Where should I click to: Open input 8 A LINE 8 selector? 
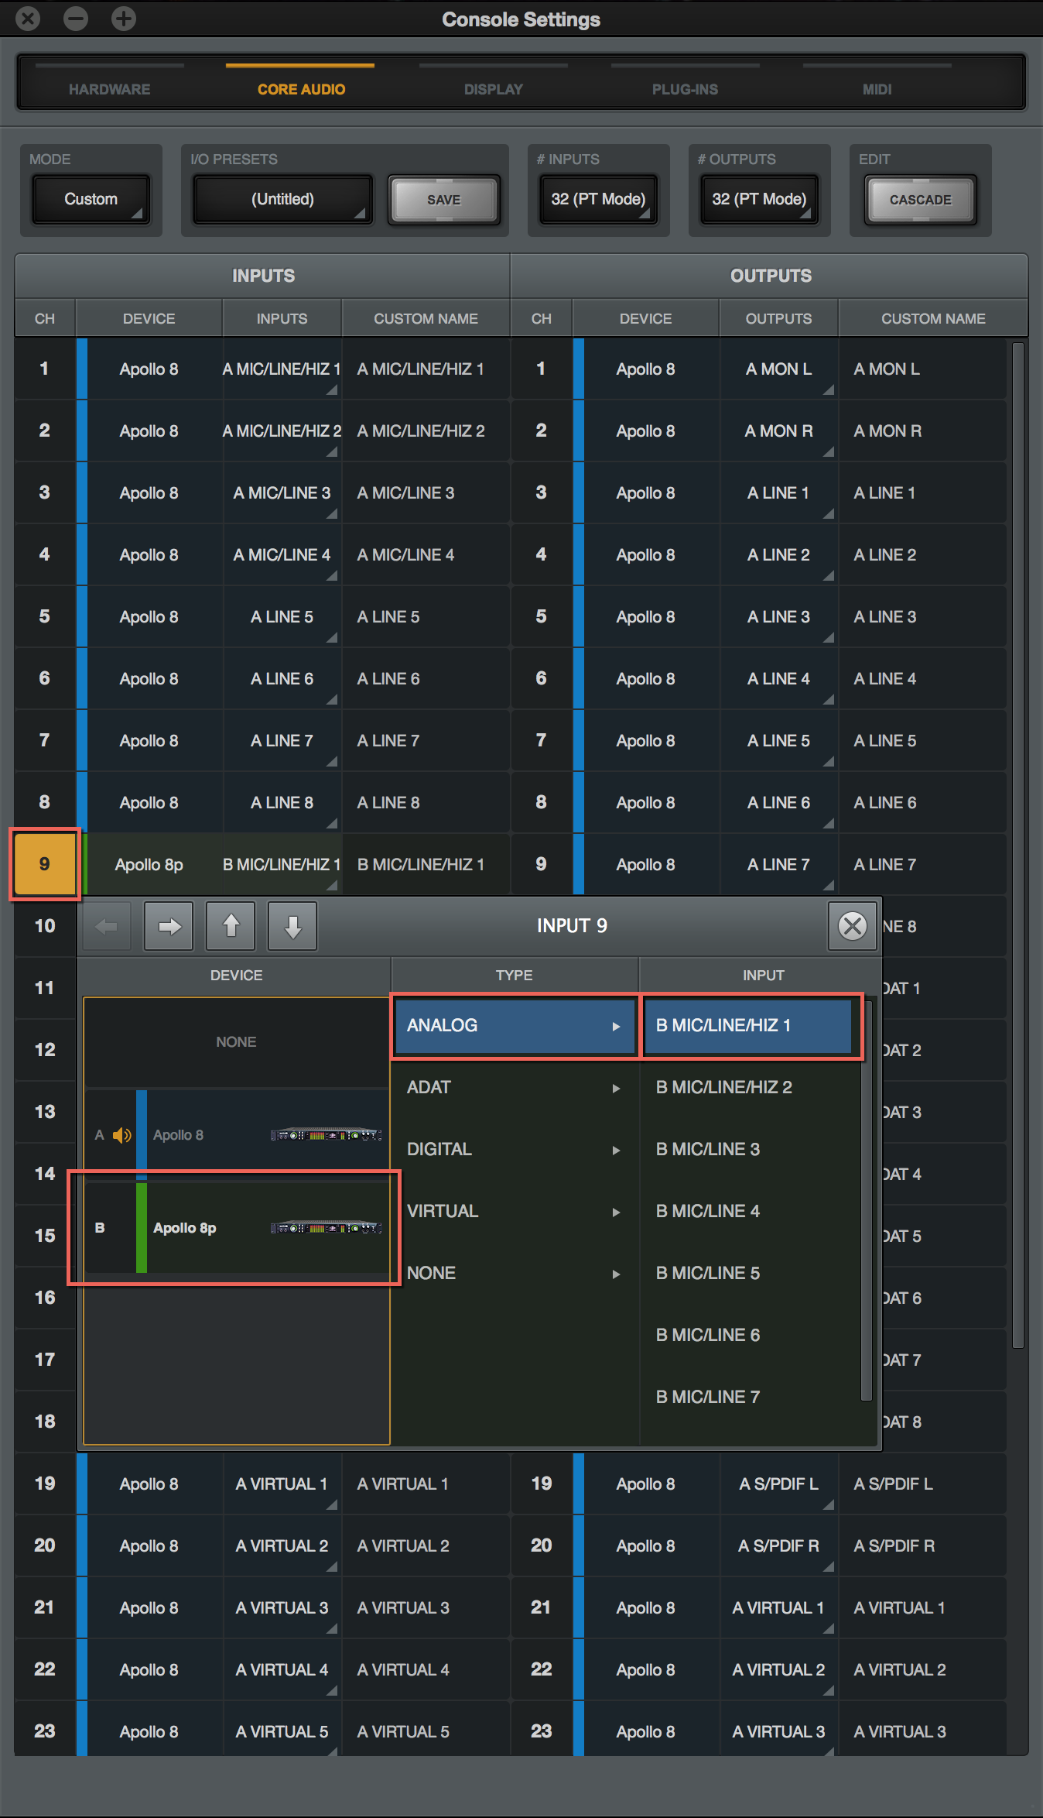coord(282,803)
